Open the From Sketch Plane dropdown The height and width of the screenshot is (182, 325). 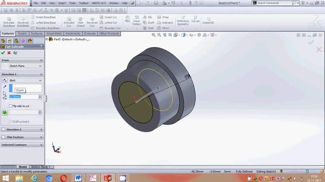pos(25,66)
